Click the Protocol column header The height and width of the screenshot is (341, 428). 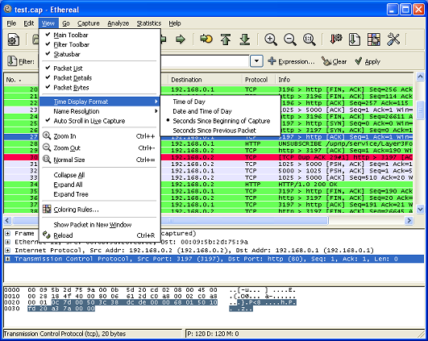coord(259,80)
